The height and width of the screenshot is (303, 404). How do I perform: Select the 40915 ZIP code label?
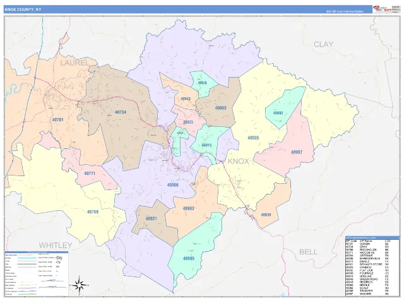206,145
